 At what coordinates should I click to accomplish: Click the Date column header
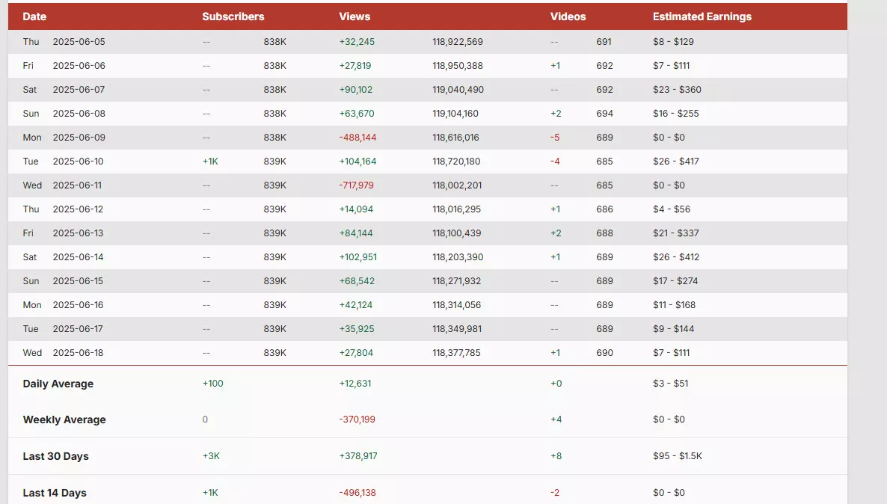[34, 16]
